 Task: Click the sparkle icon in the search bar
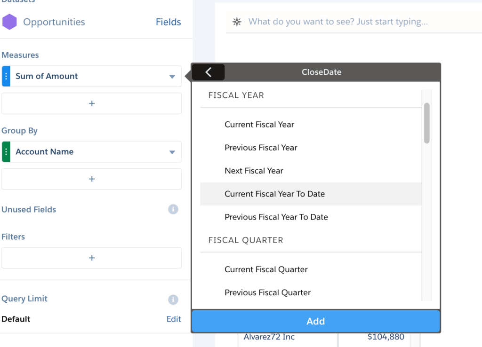tap(237, 22)
